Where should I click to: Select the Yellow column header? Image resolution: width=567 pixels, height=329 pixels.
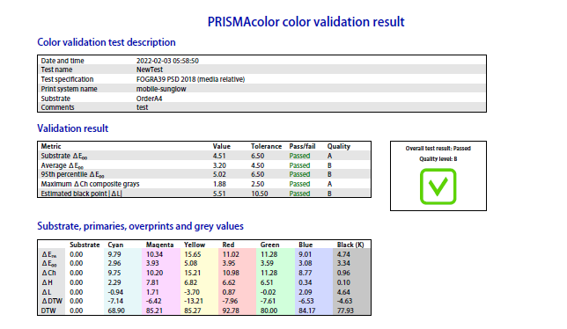195,245
